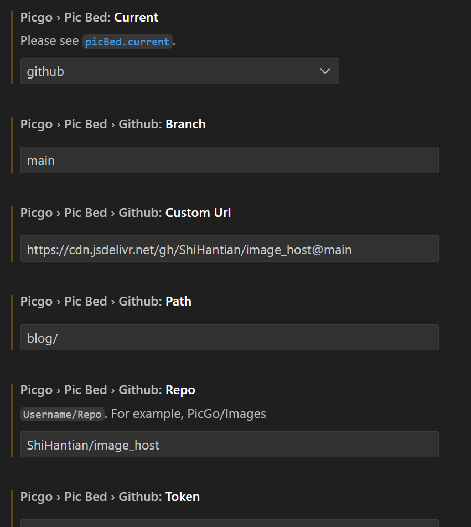This screenshot has height=527, width=471.
Task: Select the Github: Branch setting title
Action: pyautogui.click(x=113, y=124)
